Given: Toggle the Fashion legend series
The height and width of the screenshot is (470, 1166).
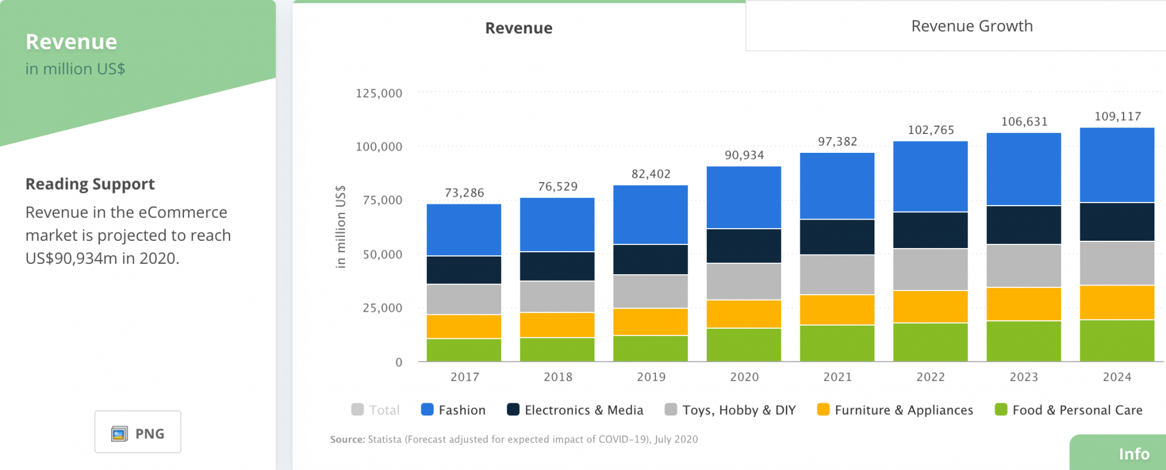Looking at the screenshot, I should (x=453, y=410).
